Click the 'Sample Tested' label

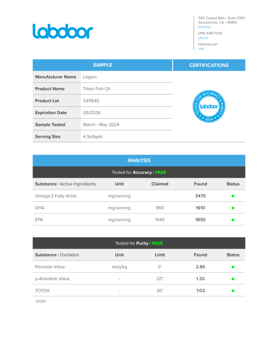coord(50,125)
